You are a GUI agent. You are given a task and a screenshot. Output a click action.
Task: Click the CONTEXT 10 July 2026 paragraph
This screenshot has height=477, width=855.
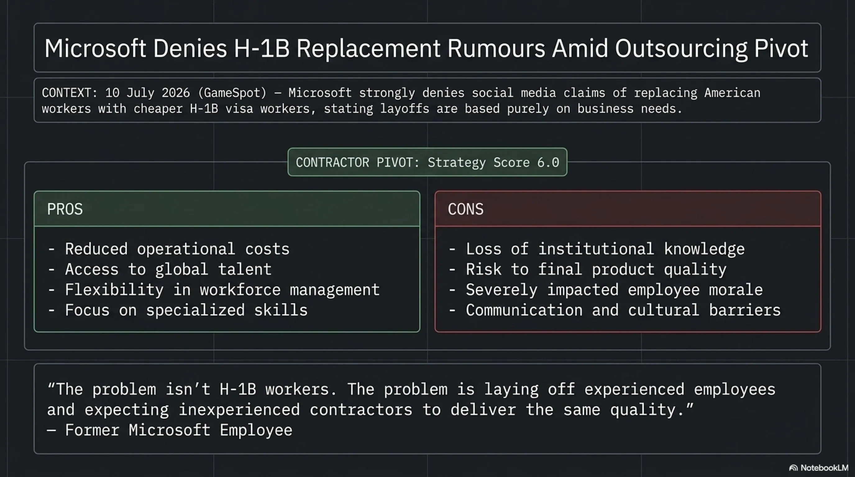(x=401, y=101)
